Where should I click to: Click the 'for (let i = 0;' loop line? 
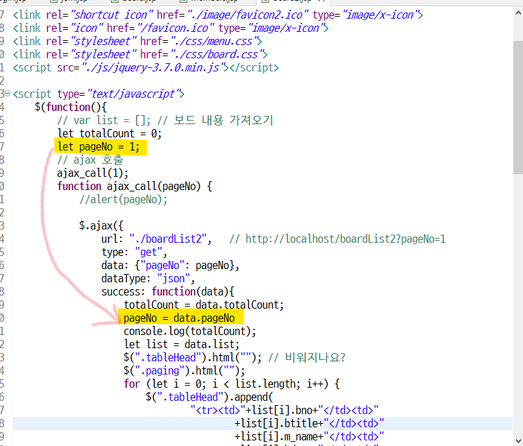(232, 384)
